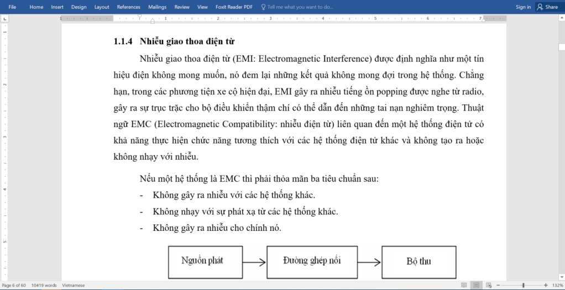The image size is (565, 290).
Task: Open the File menu
Action: click(x=12, y=7)
